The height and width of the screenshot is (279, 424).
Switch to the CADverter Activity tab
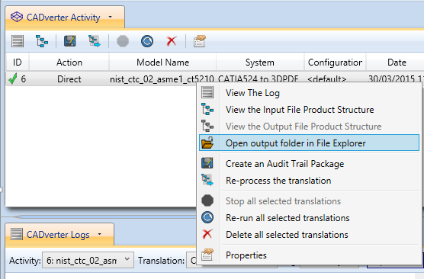tap(65, 17)
